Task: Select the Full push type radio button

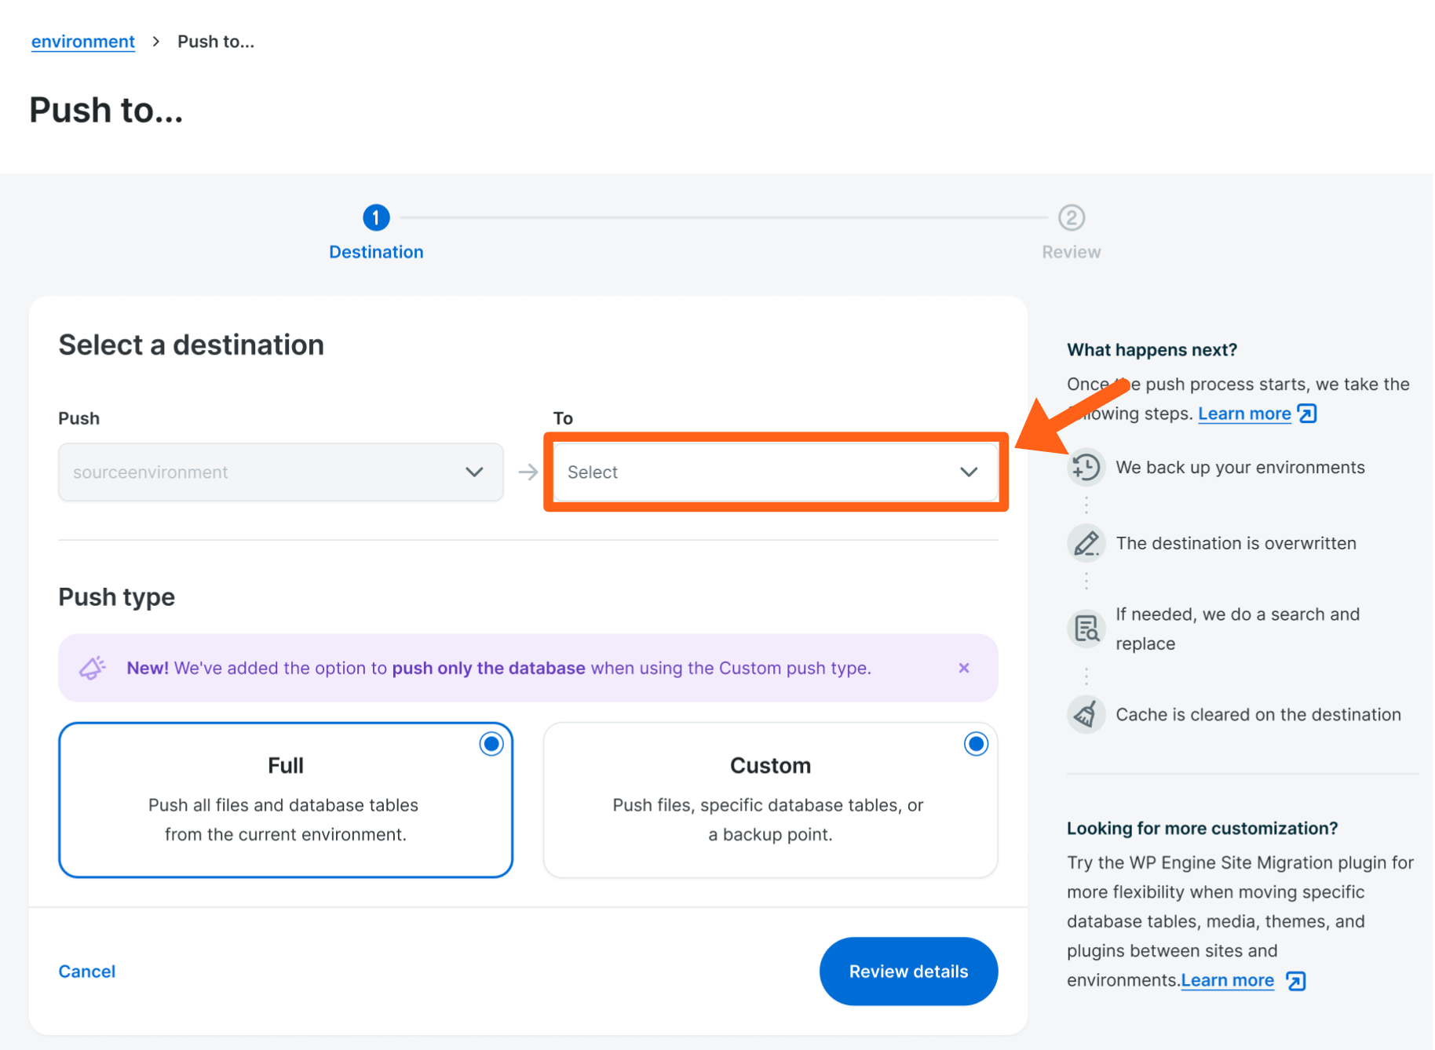Action: click(x=491, y=744)
